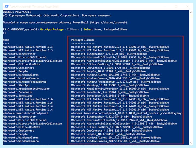This screenshot has width=196, height=148.
Task: Click Microsoft.BingWeather_4.22.3254.0_x64 package name
Action: tap(111, 117)
